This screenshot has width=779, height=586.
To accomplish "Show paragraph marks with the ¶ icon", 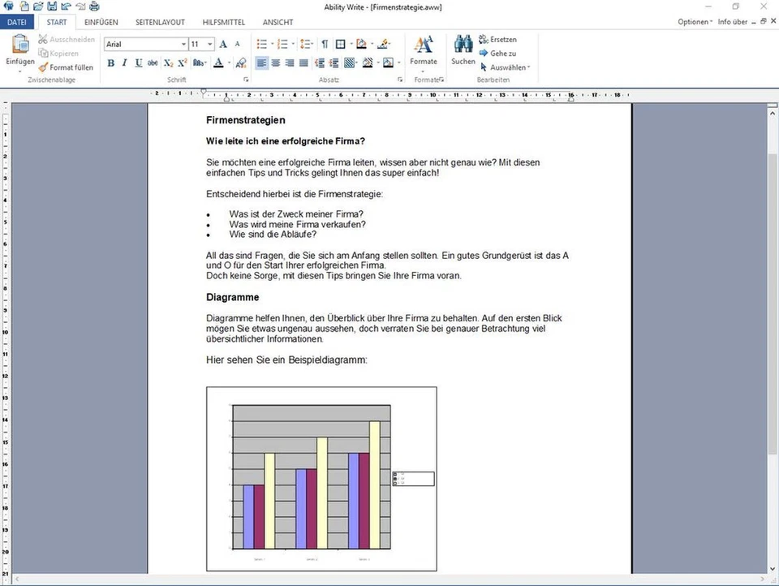I will click(x=325, y=44).
